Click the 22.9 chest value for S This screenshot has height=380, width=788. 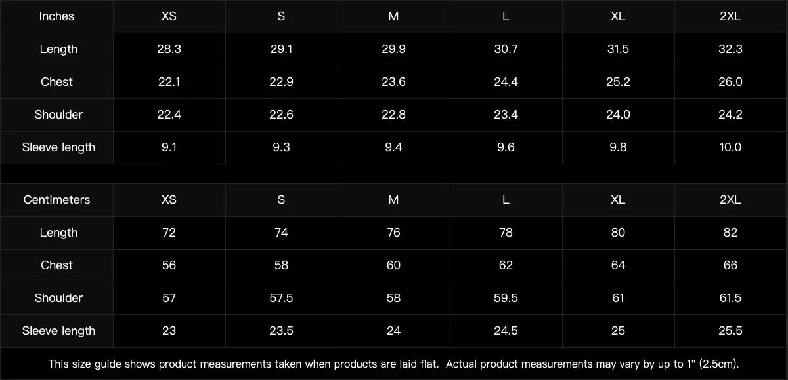(x=281, y=82)
